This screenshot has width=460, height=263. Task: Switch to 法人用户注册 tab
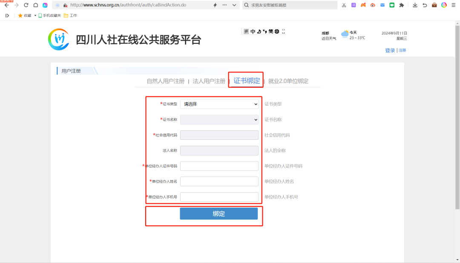point(209,81)
